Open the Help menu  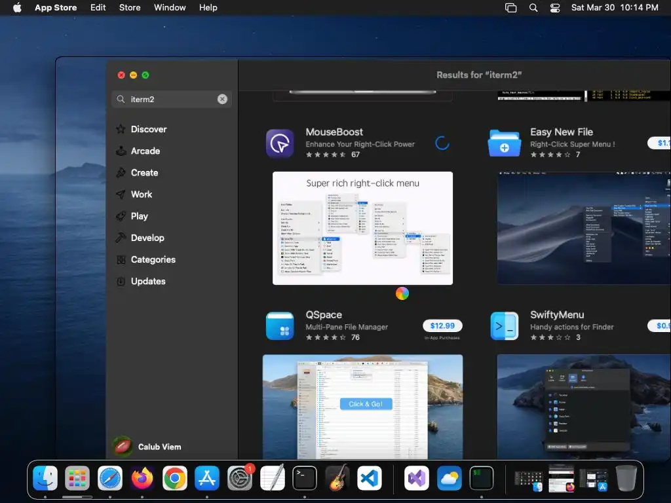208,8
